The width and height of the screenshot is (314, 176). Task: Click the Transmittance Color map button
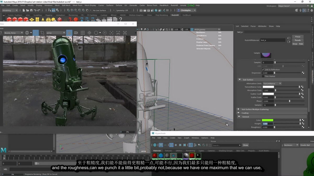tap(302, 87)
